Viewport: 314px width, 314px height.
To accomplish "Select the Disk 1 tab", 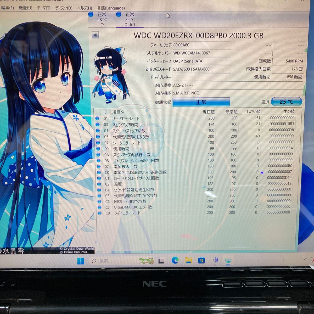I will point(130,19).
